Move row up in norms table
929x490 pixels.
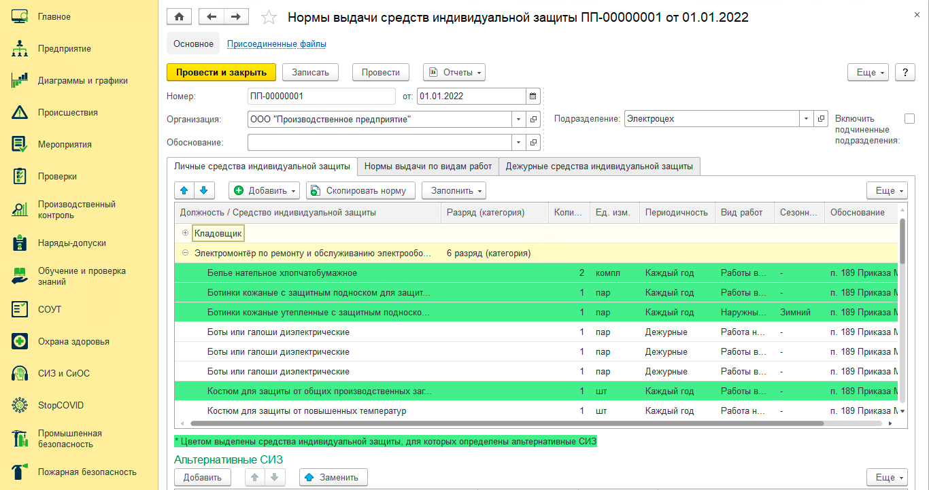[184, 190]
